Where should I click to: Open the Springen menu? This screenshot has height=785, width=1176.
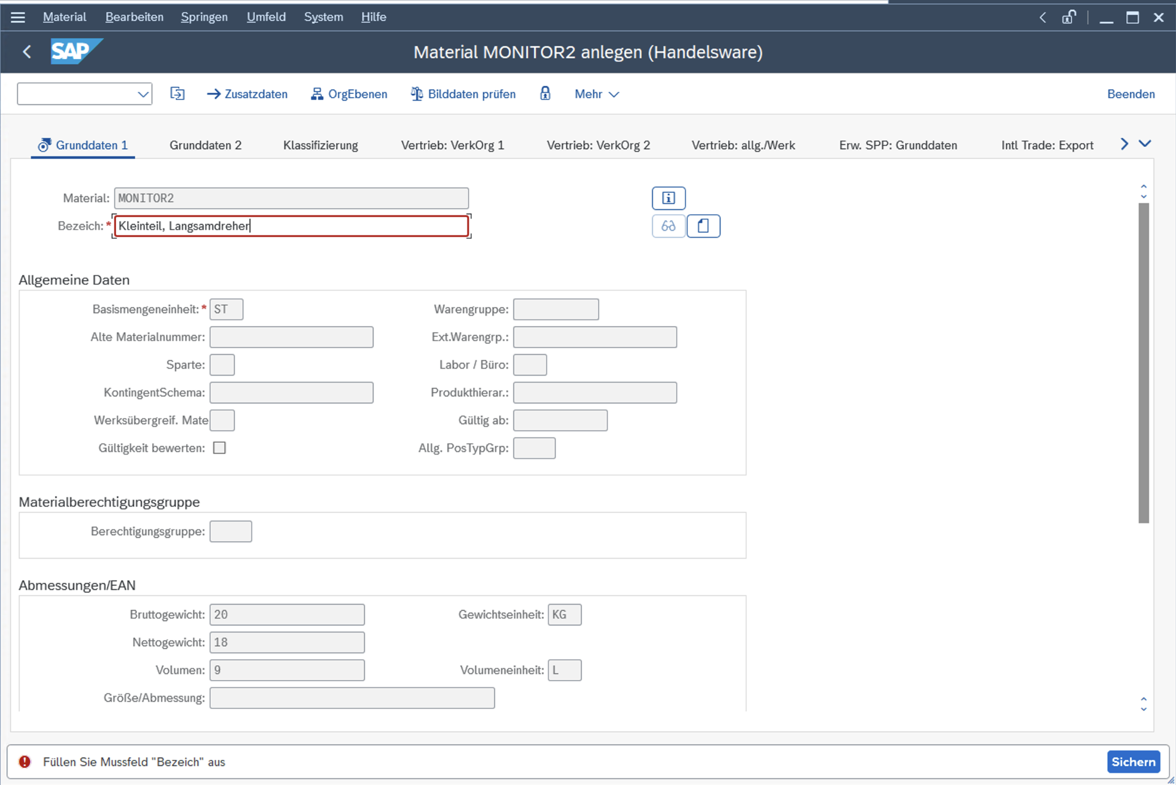[x=204, y=17]
